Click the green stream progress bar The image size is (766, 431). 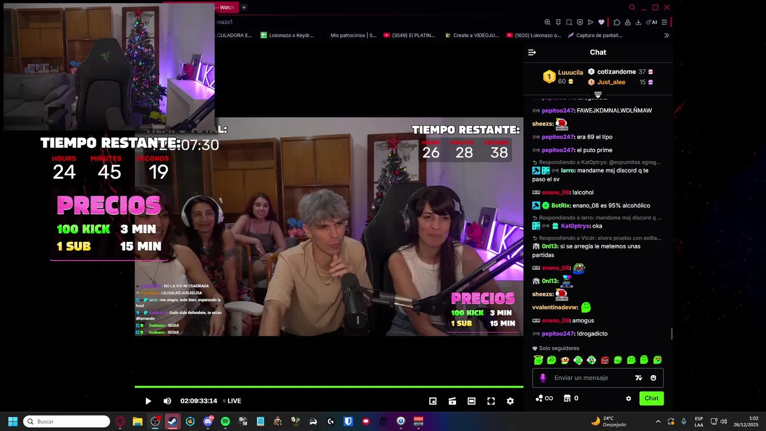pyautogui.click(x=329, y=387)
